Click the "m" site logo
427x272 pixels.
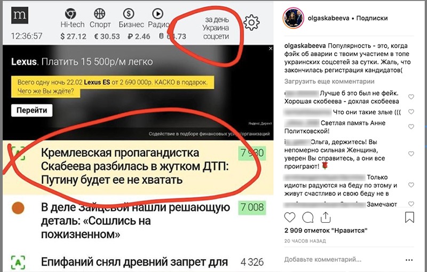[x=20, y=15]
